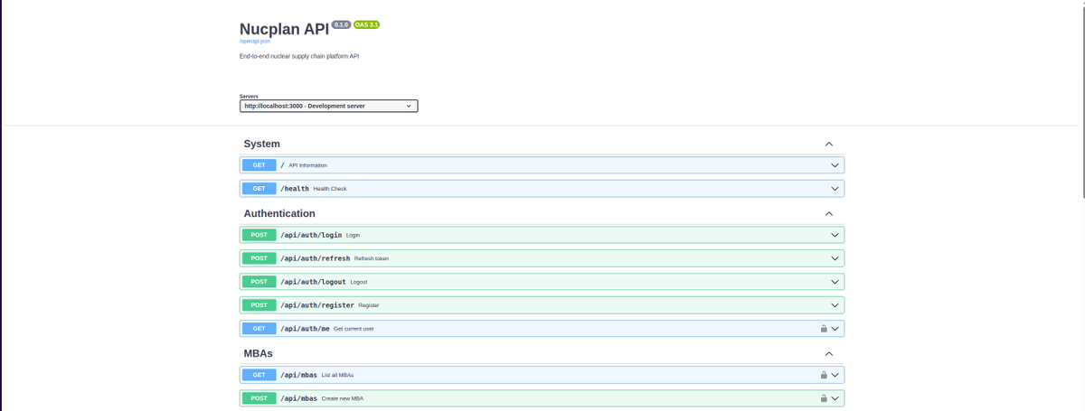Click the /api/auth/register path text
The image size is (1085, 411).
[317, 305]
